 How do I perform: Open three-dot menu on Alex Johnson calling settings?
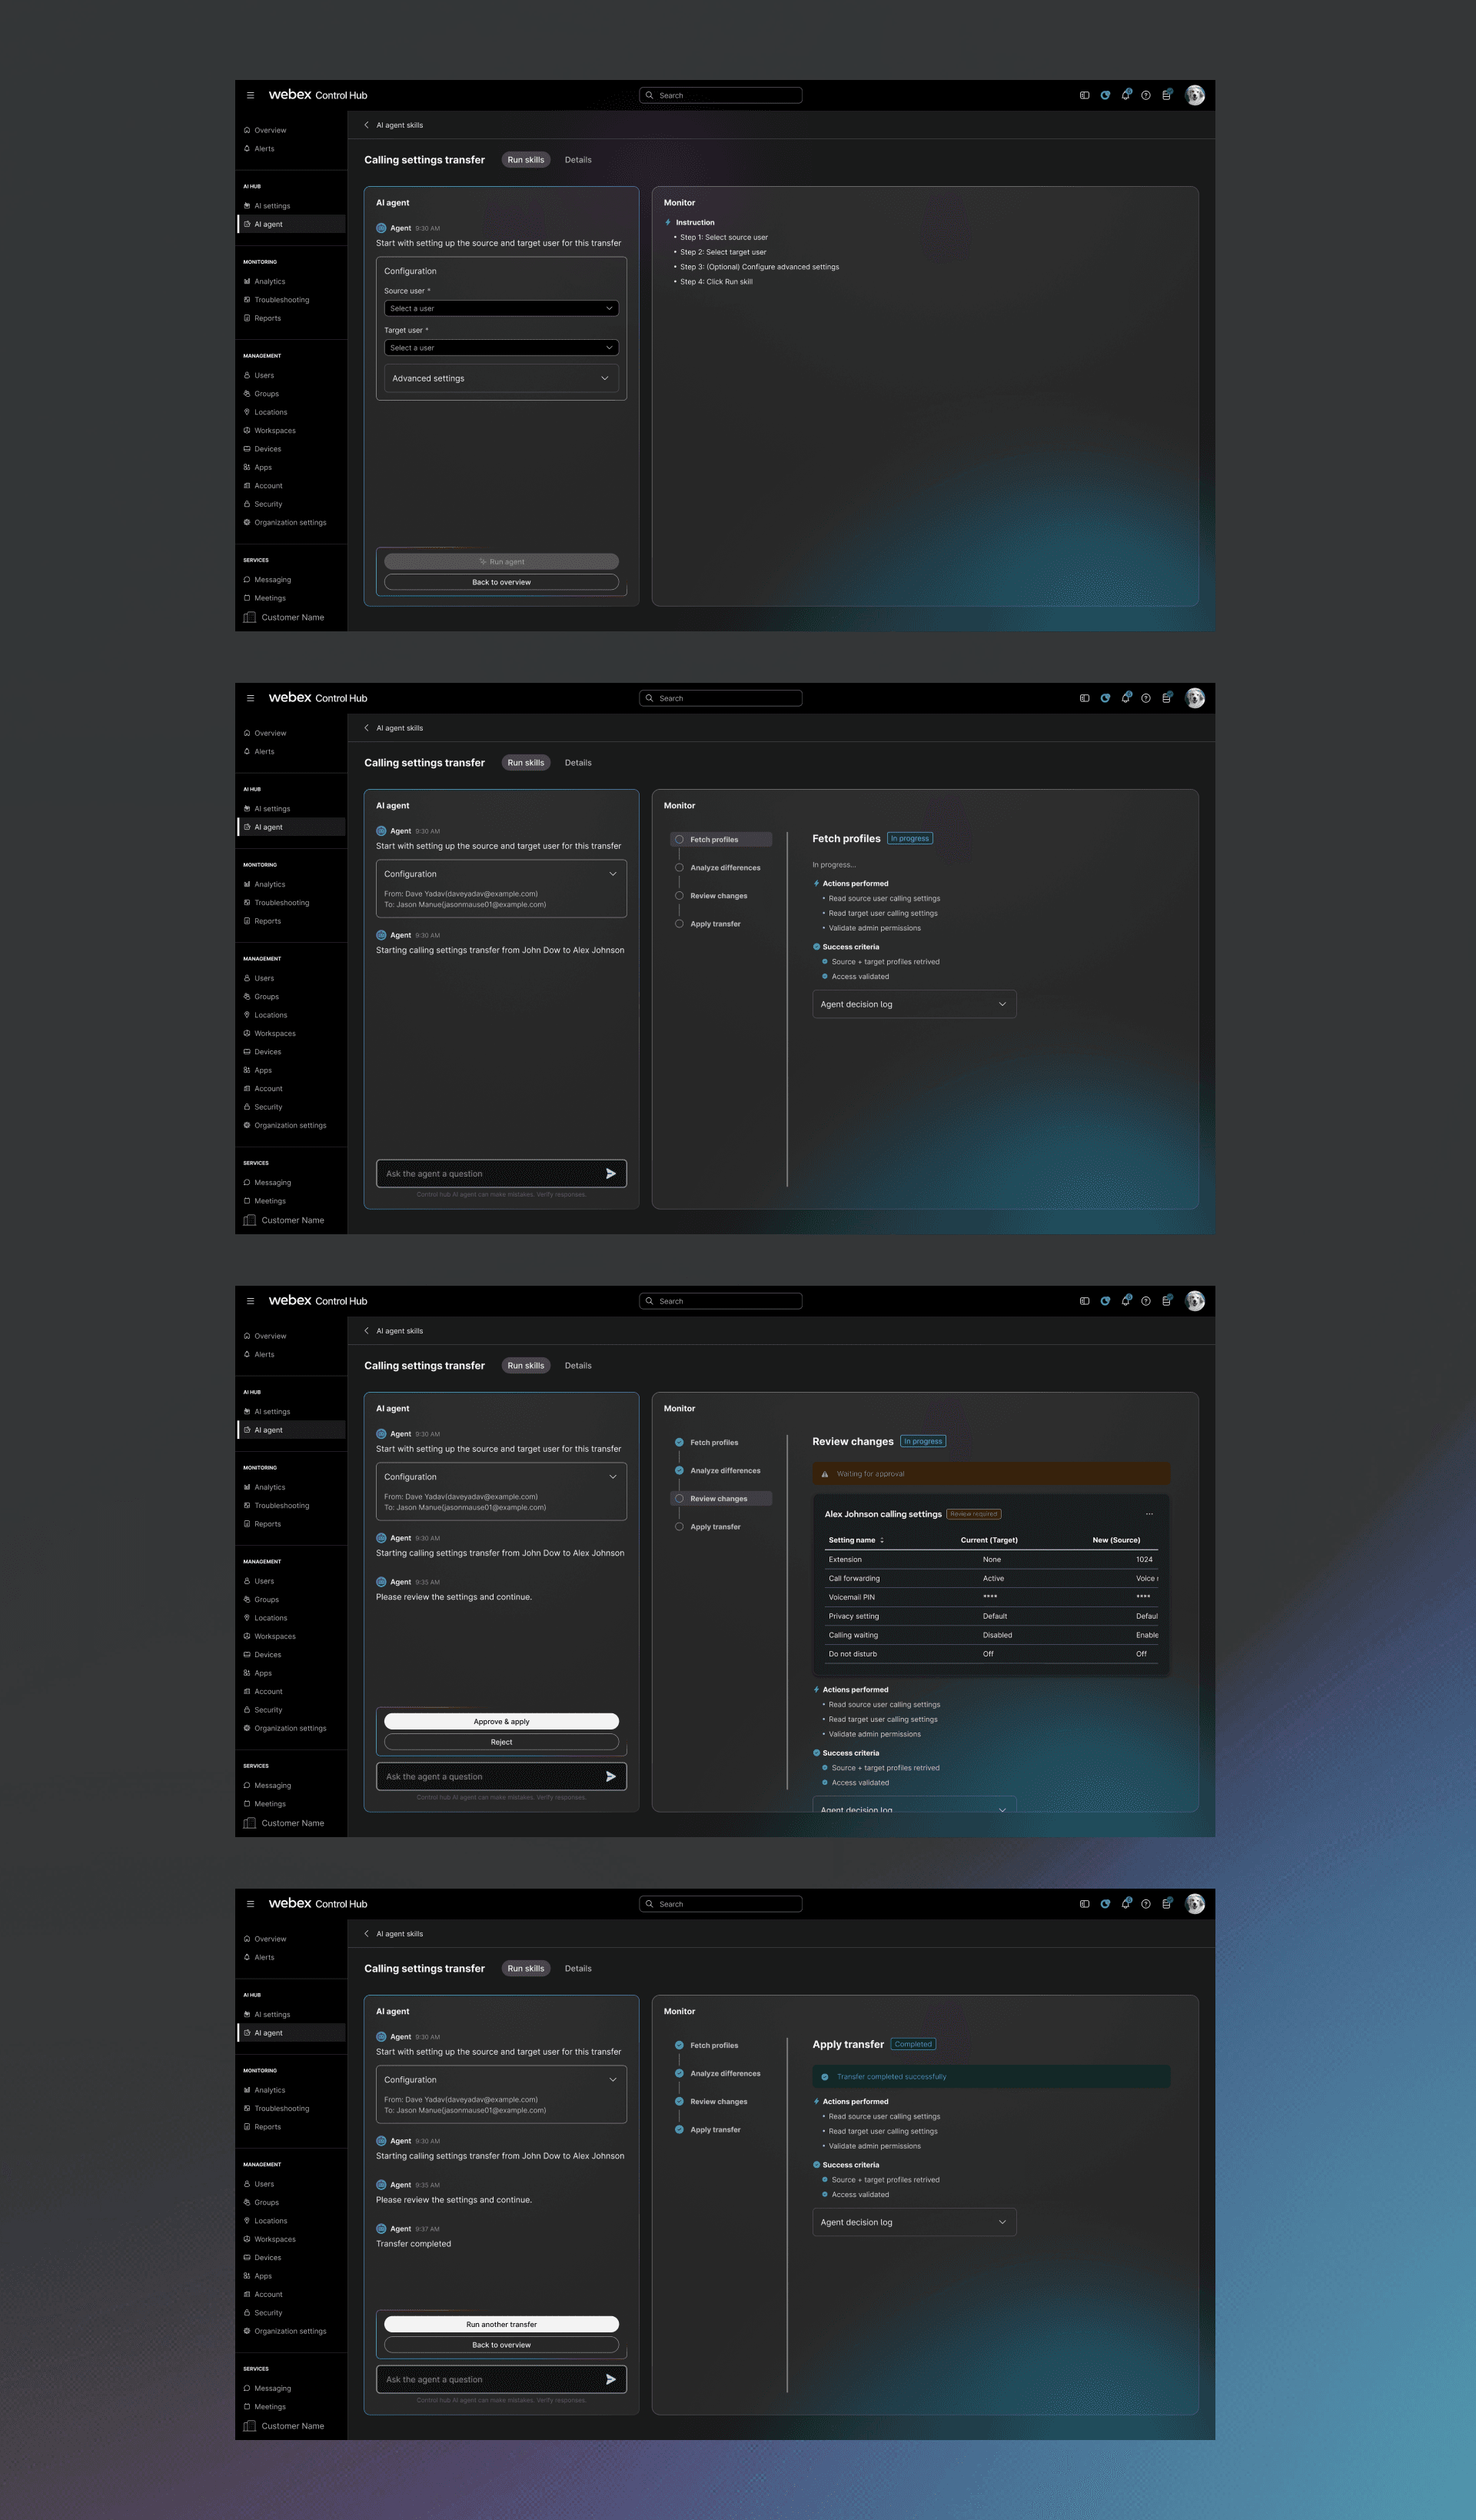click(x=1149, y=1514)
